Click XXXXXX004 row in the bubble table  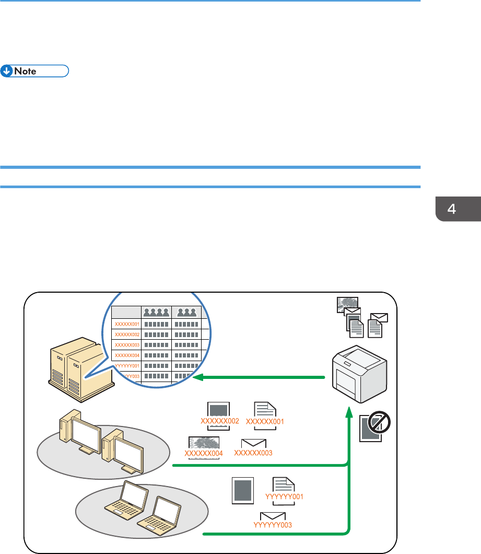pos(157,355)
